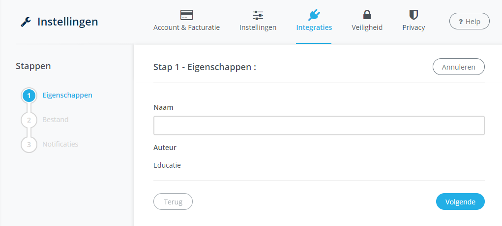Click the Annuleren button
The image size is (502, 226).
pyautogui.click(x=458, y=67)
